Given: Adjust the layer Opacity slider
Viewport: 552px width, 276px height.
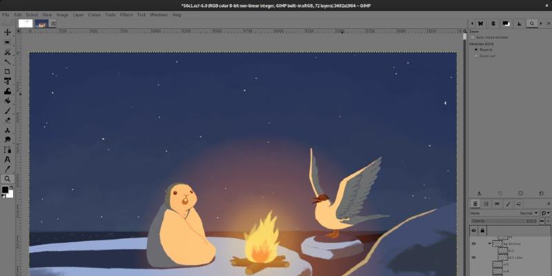Looking at the screenshot, I should click(x=504, y=221).
